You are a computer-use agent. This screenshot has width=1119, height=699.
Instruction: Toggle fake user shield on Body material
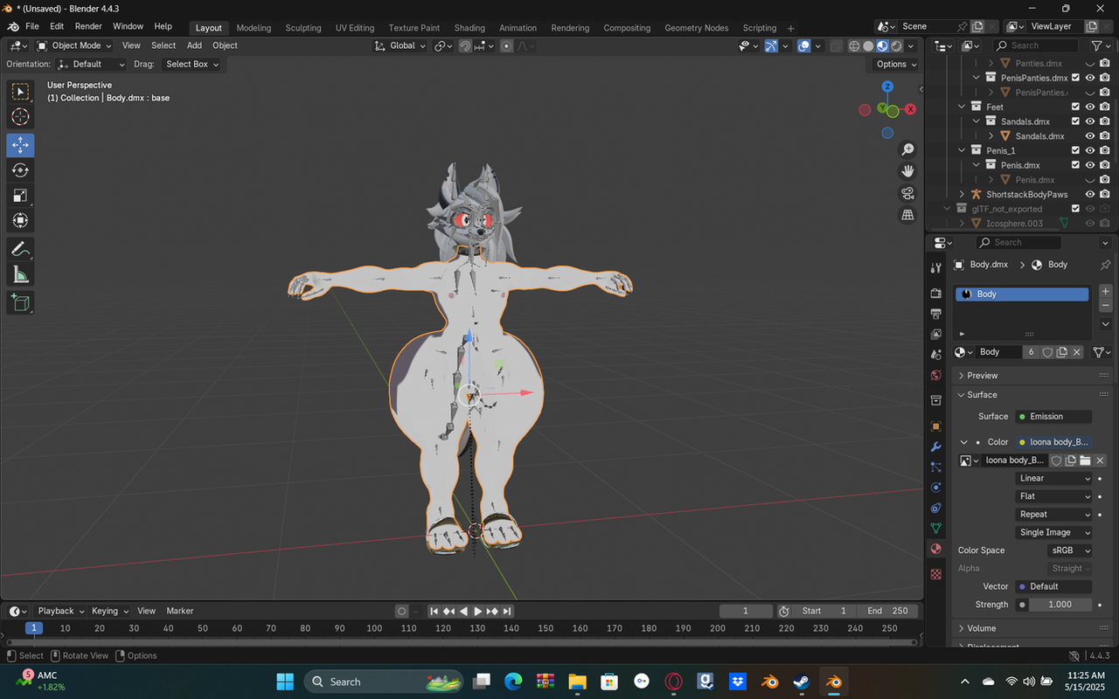coord(1046,352)
